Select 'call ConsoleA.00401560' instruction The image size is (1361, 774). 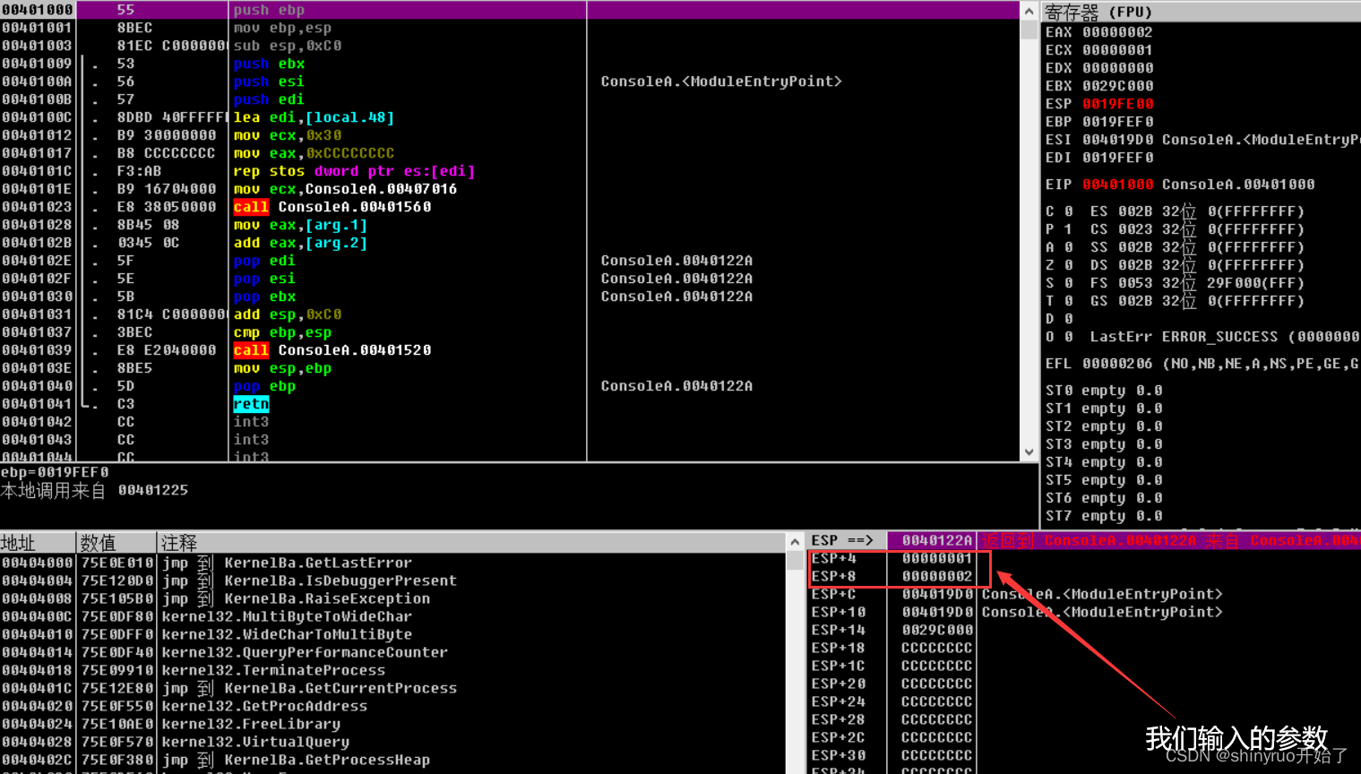332,207
